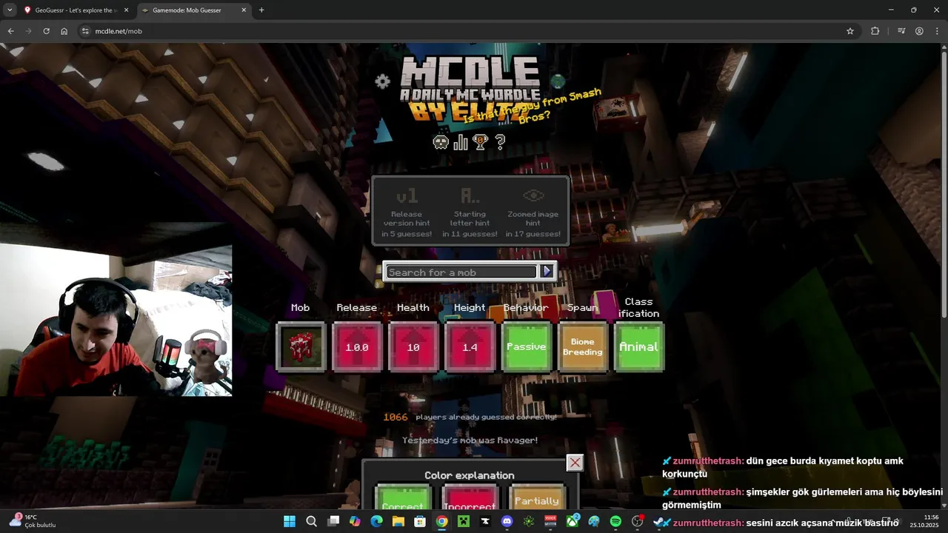
Task: Click the globe language icon beside logo
Action: click(558, 81)
